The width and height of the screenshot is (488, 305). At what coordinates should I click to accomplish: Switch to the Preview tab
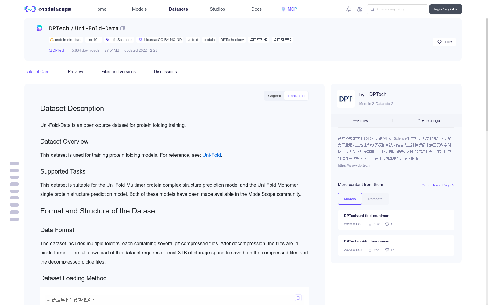(75, 72)
